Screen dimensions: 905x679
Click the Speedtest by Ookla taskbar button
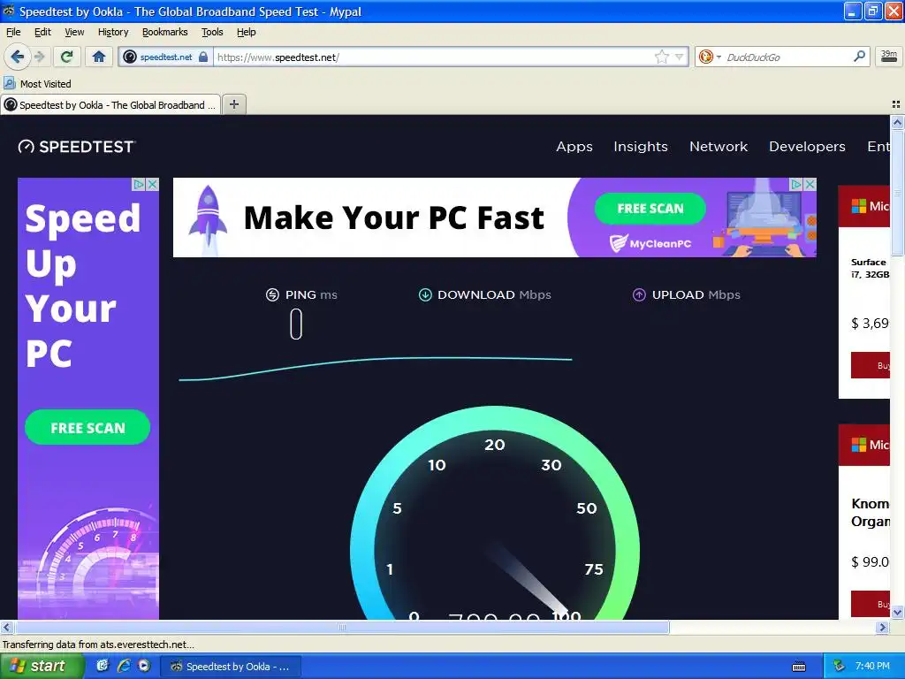click(x=230, y=667)
